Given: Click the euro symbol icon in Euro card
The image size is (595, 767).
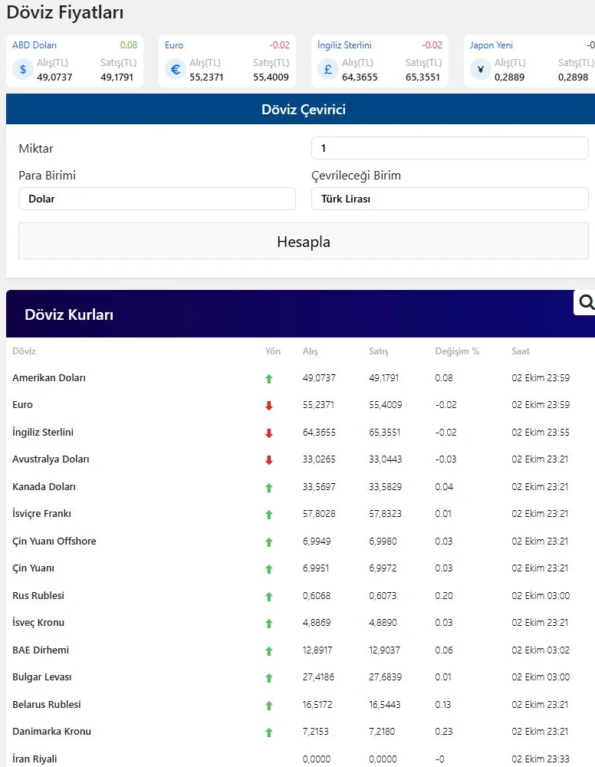Looking at the screenshot, I should 176,70.
